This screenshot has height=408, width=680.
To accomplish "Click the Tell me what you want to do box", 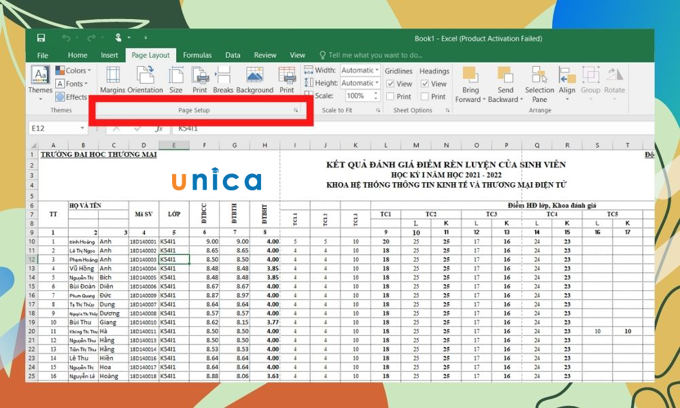I will point(371,55).
